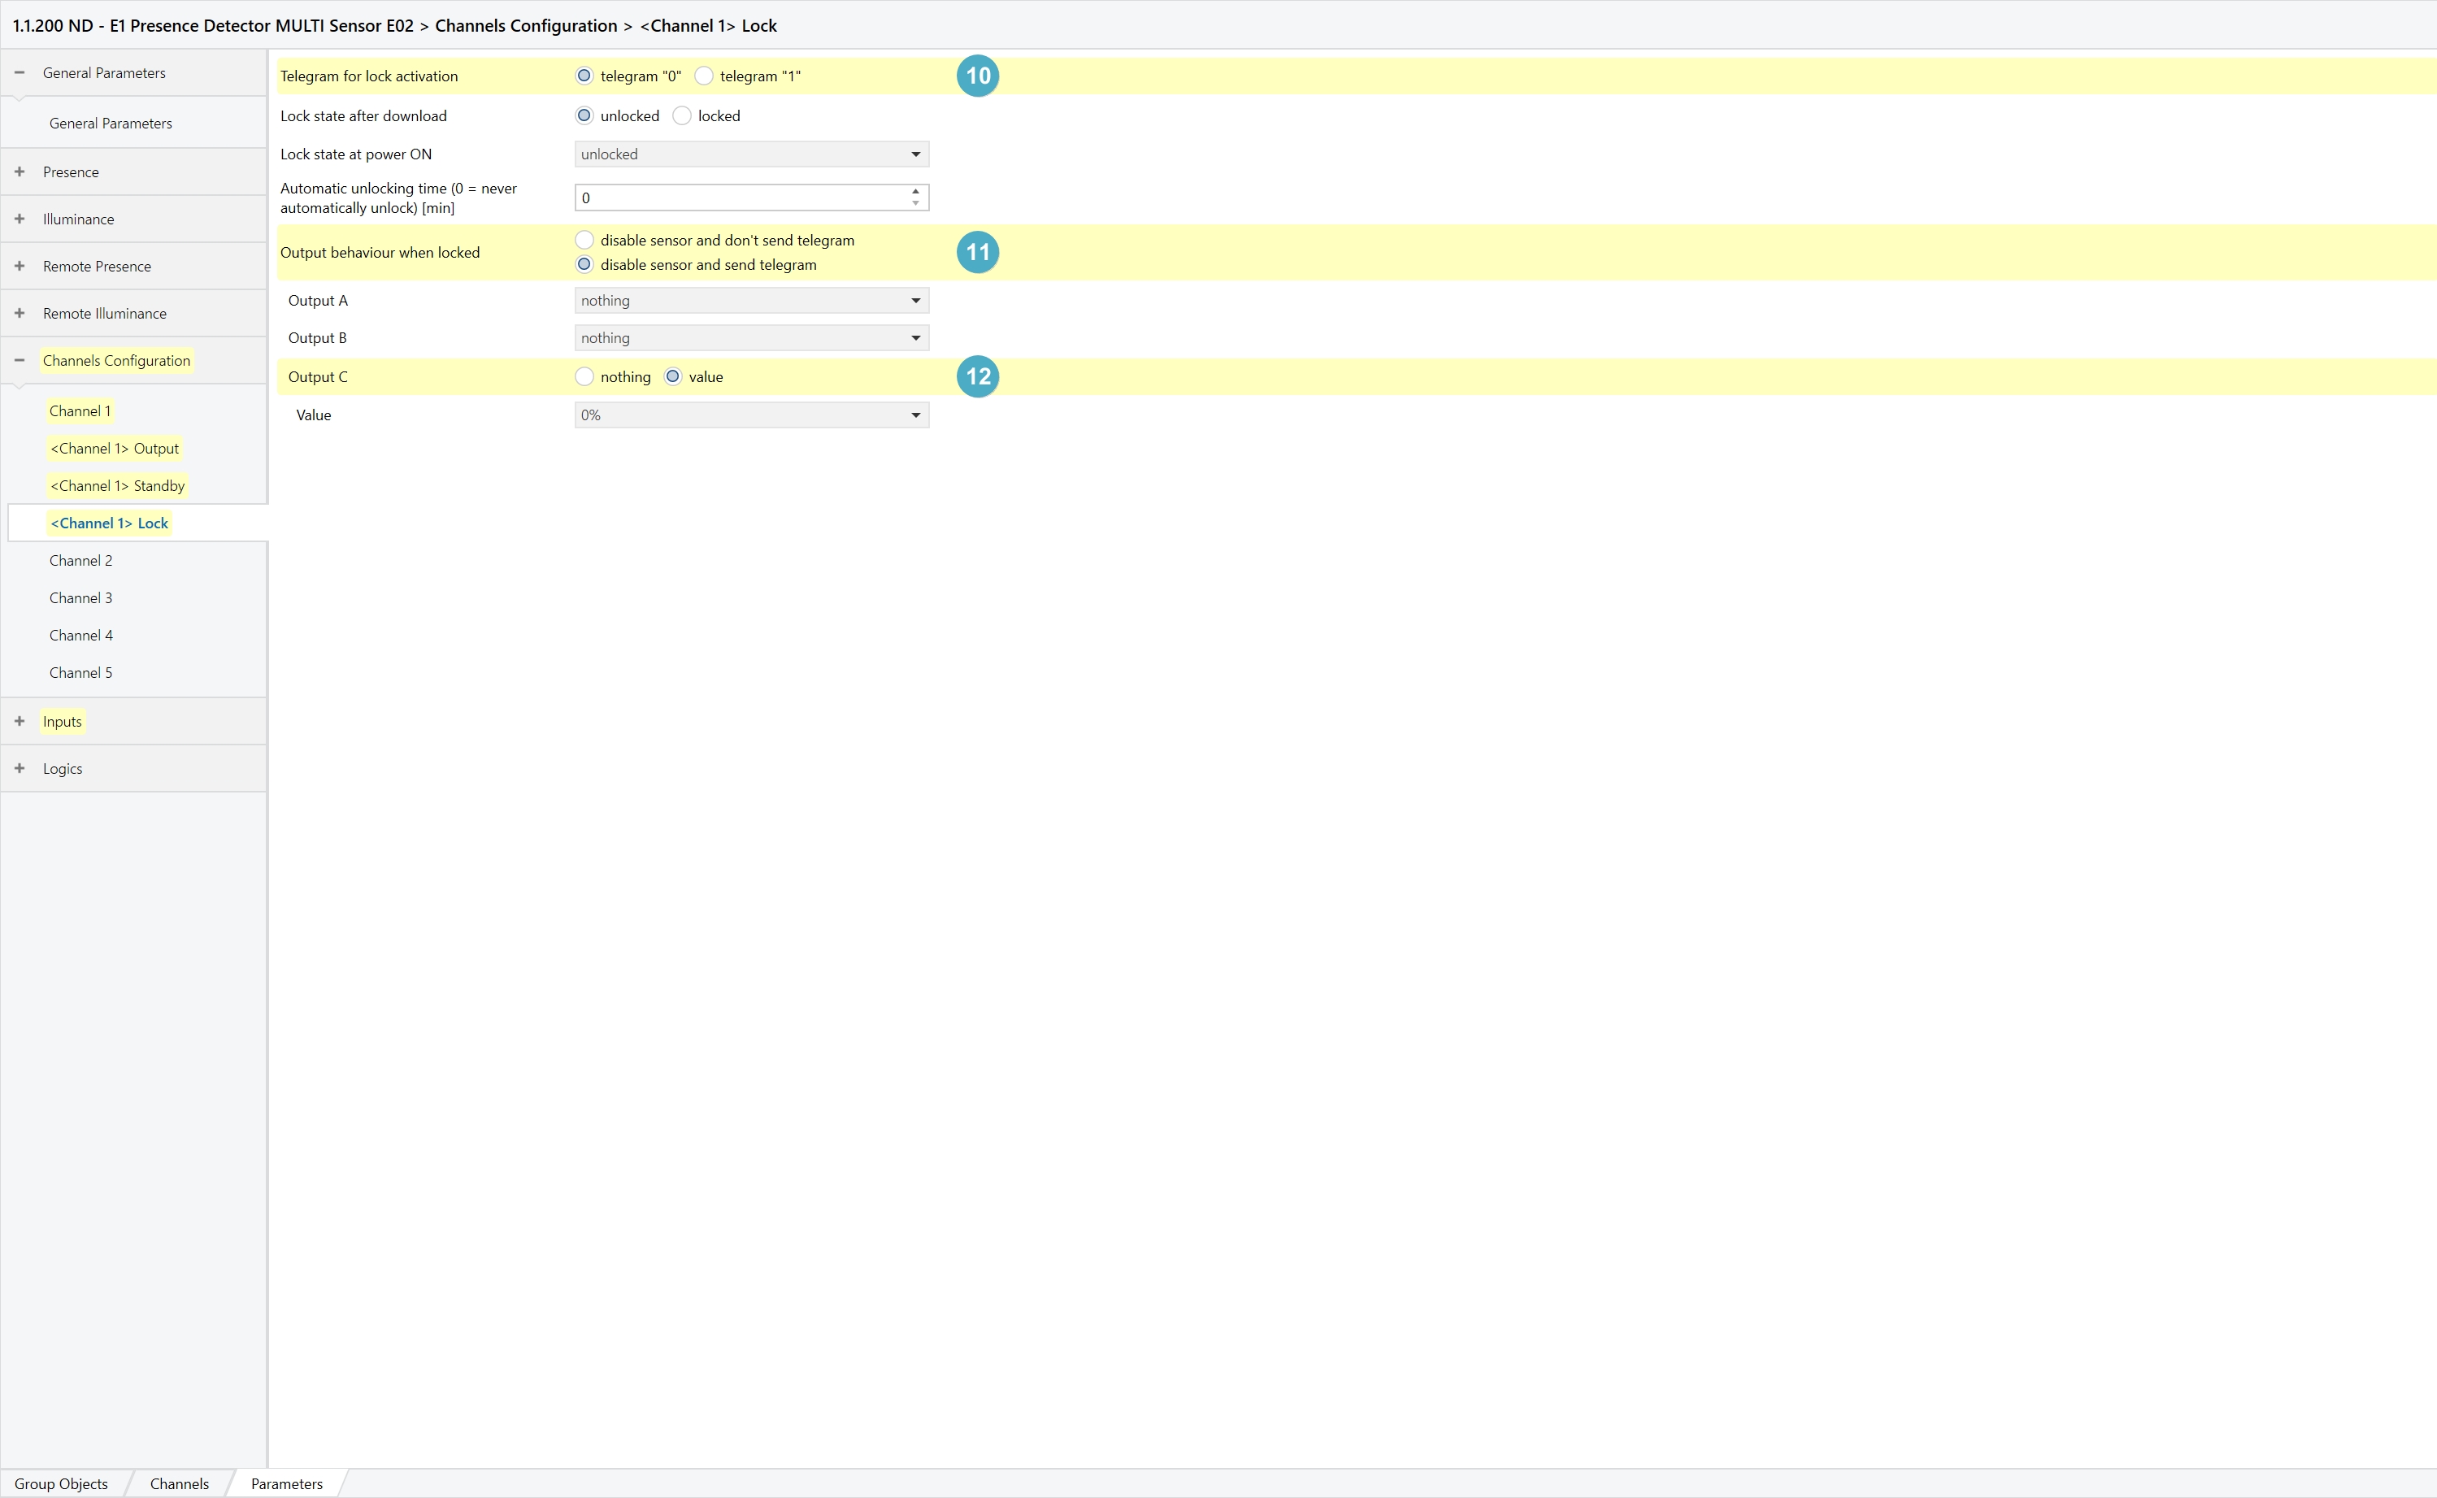Open the Value percentage dropdown
The image size is (2437, 1498).
pos(751,415)
